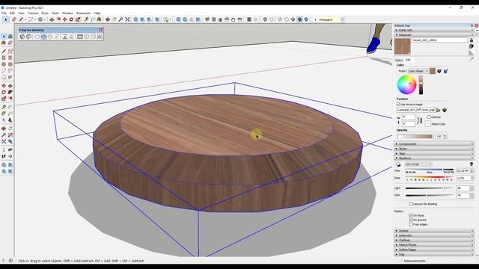Image resolution: width=479 pixels, height=269 pixels.
Task: Start V-Ray render with teapot icon
Action: click(37, 37)
